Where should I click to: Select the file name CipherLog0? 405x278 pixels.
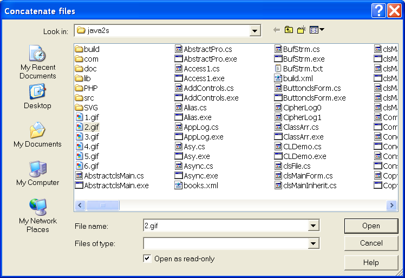click(x=302, y=108)
